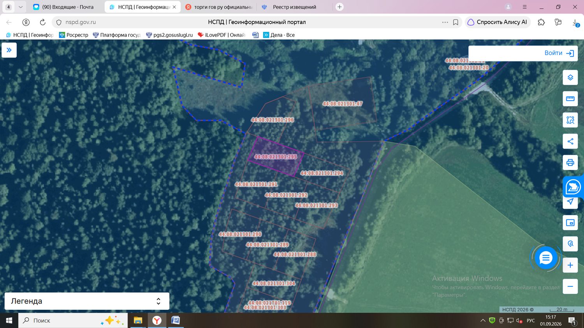This screenshot has width=584, height=328.
Task: Bookmark this page in the address bar
Action: click(x=456, y=22)
